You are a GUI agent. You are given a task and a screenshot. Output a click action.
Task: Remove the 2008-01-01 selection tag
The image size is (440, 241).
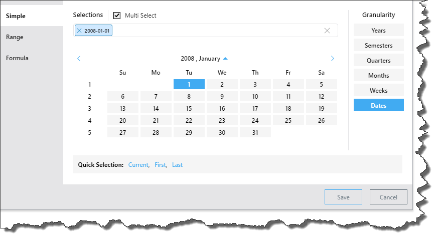79,31
